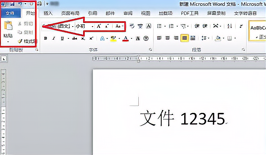Apply superscript formatting

[91, 38]
